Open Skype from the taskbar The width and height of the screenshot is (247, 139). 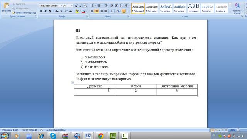53,136
